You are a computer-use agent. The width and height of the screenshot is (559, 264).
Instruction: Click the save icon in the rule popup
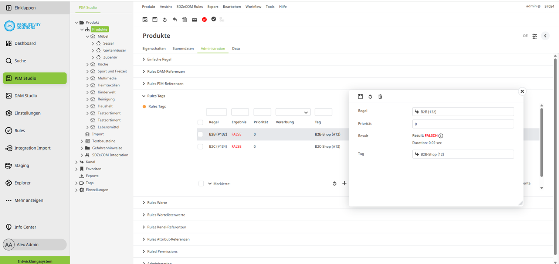pos(360,96)
